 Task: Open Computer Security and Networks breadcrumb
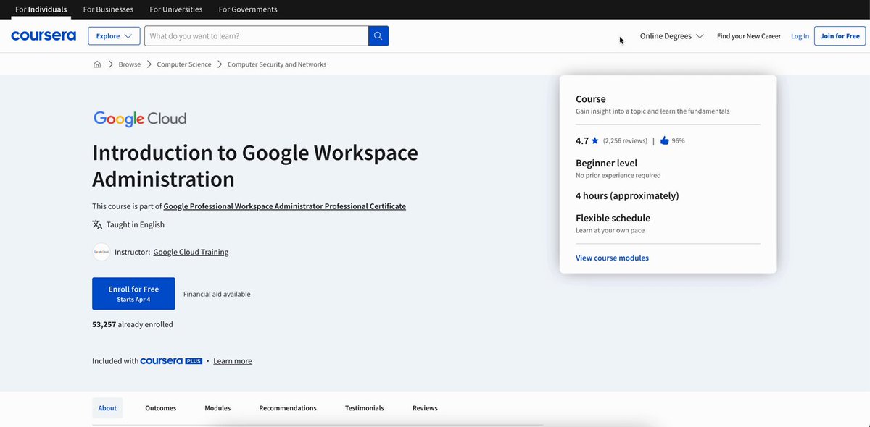pyautogui.click(x=277, y=64)
